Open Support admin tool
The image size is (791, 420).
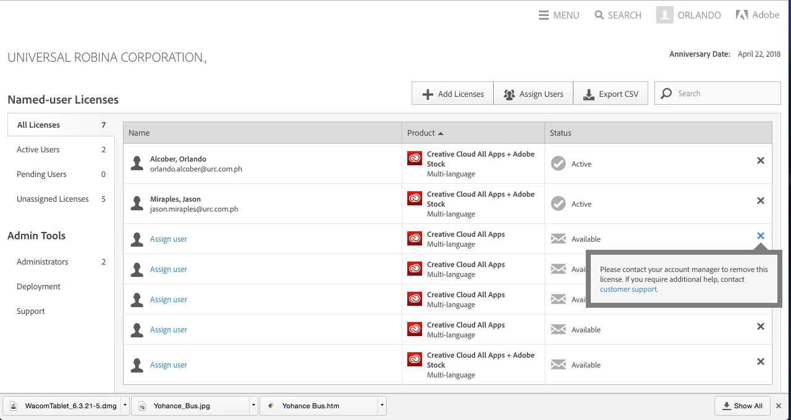[31, 311]
